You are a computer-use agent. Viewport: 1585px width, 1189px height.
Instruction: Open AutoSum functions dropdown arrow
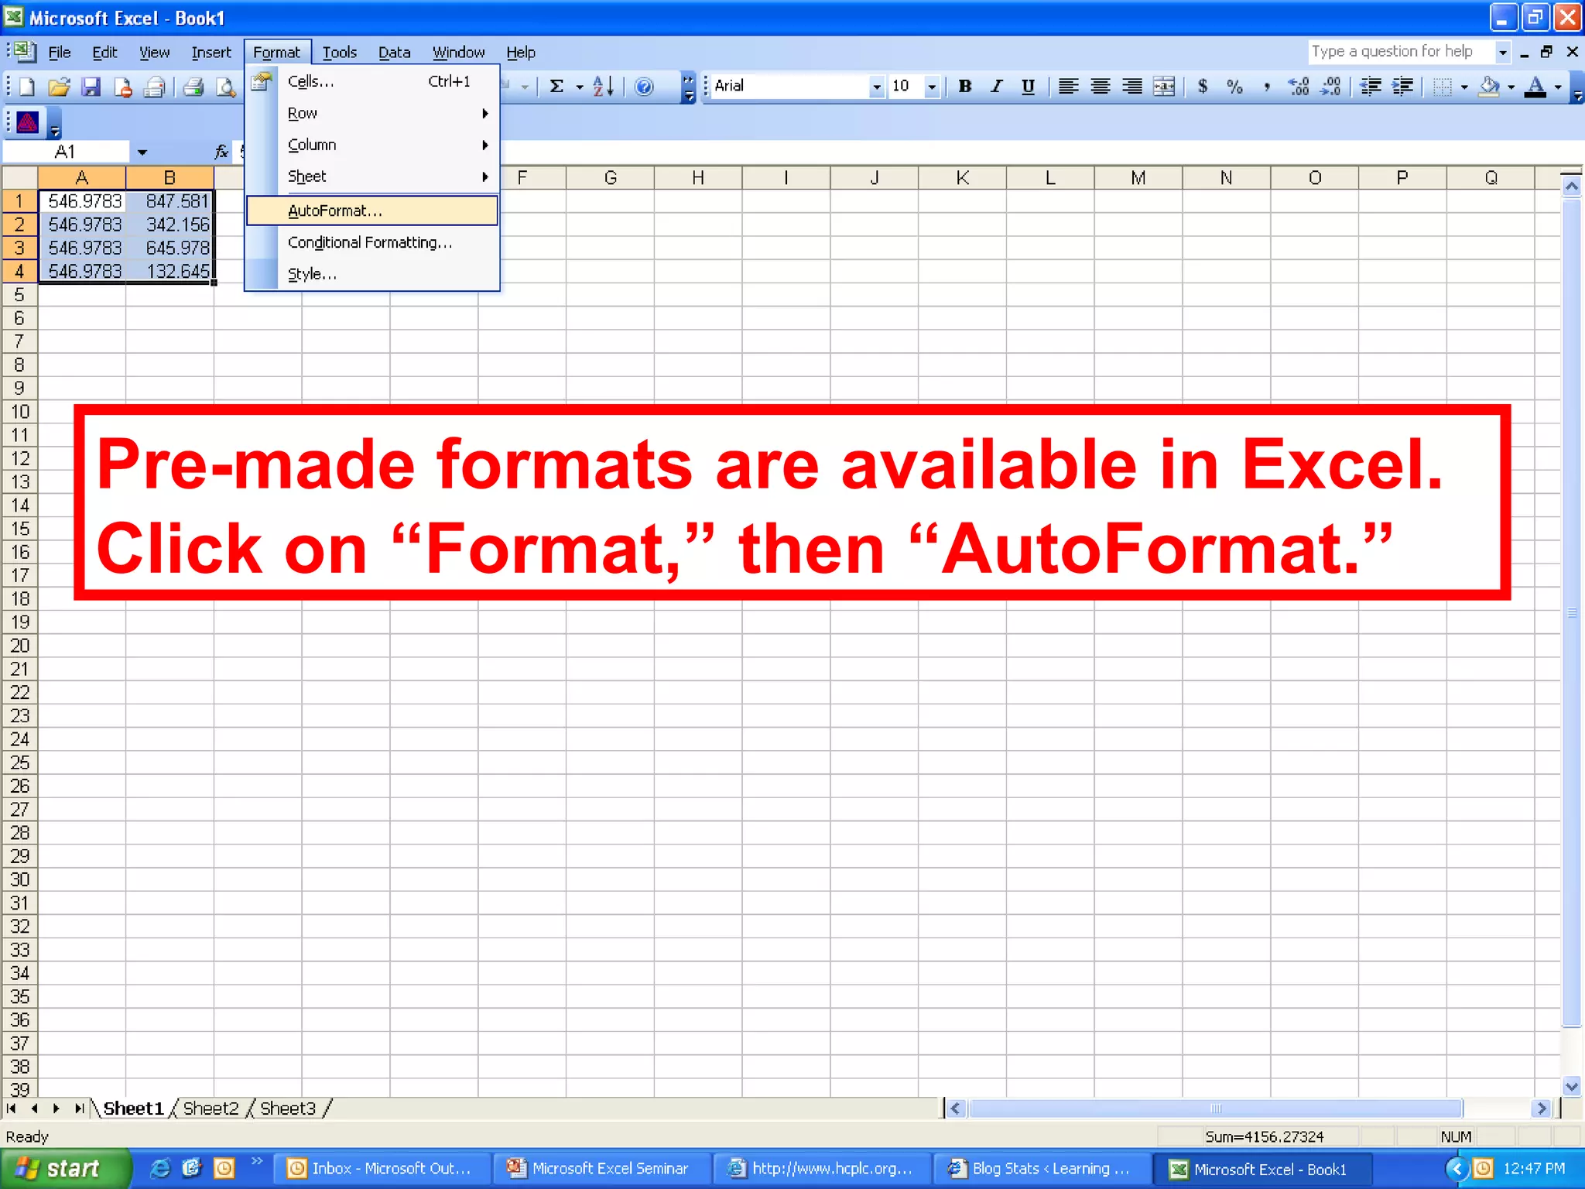[x=579, y=87]
